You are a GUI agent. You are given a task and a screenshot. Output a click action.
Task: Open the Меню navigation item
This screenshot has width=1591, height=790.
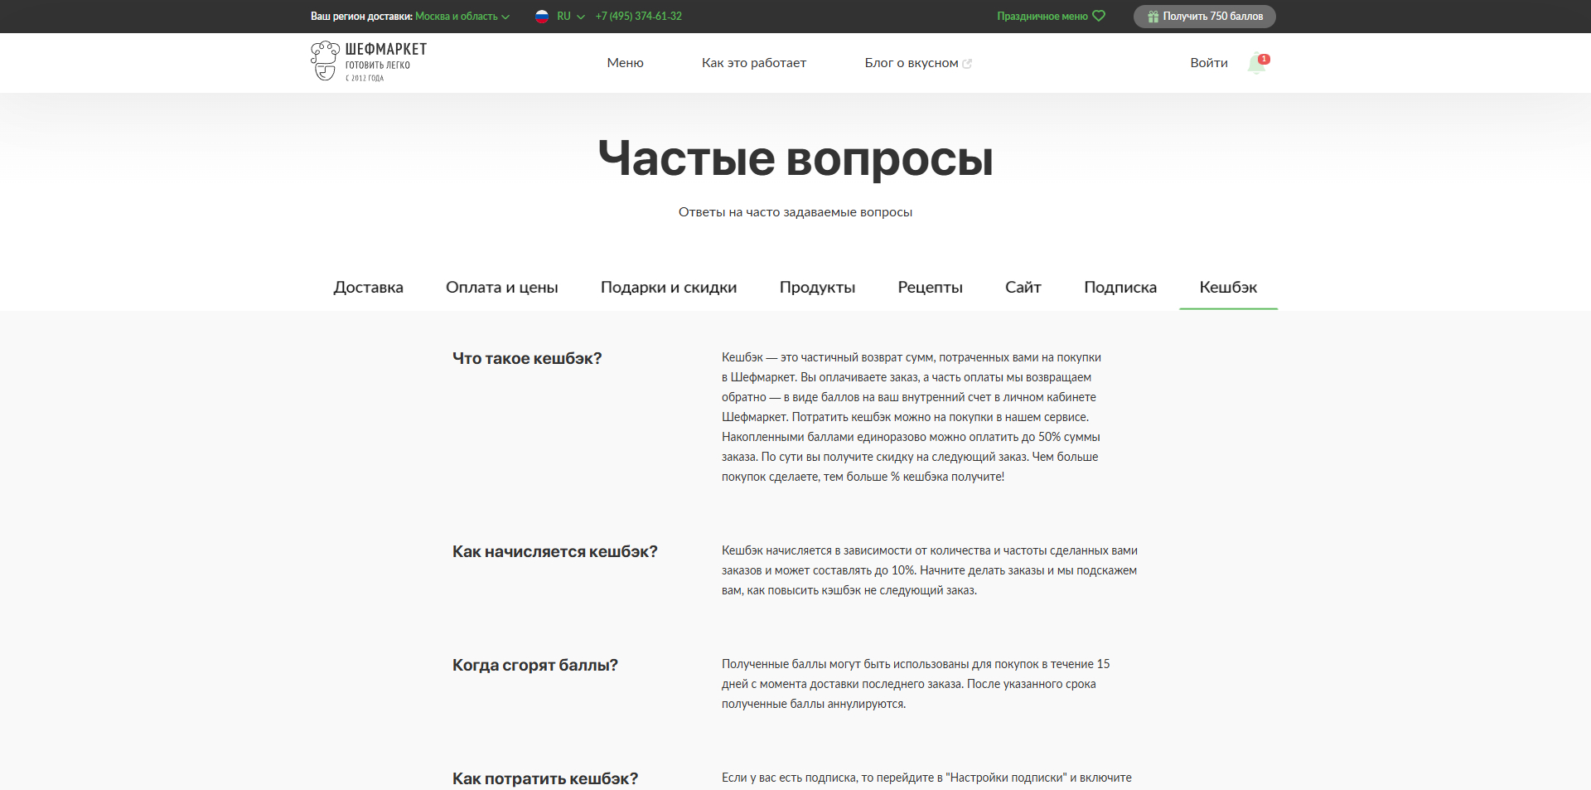click(x=625, y=62)
